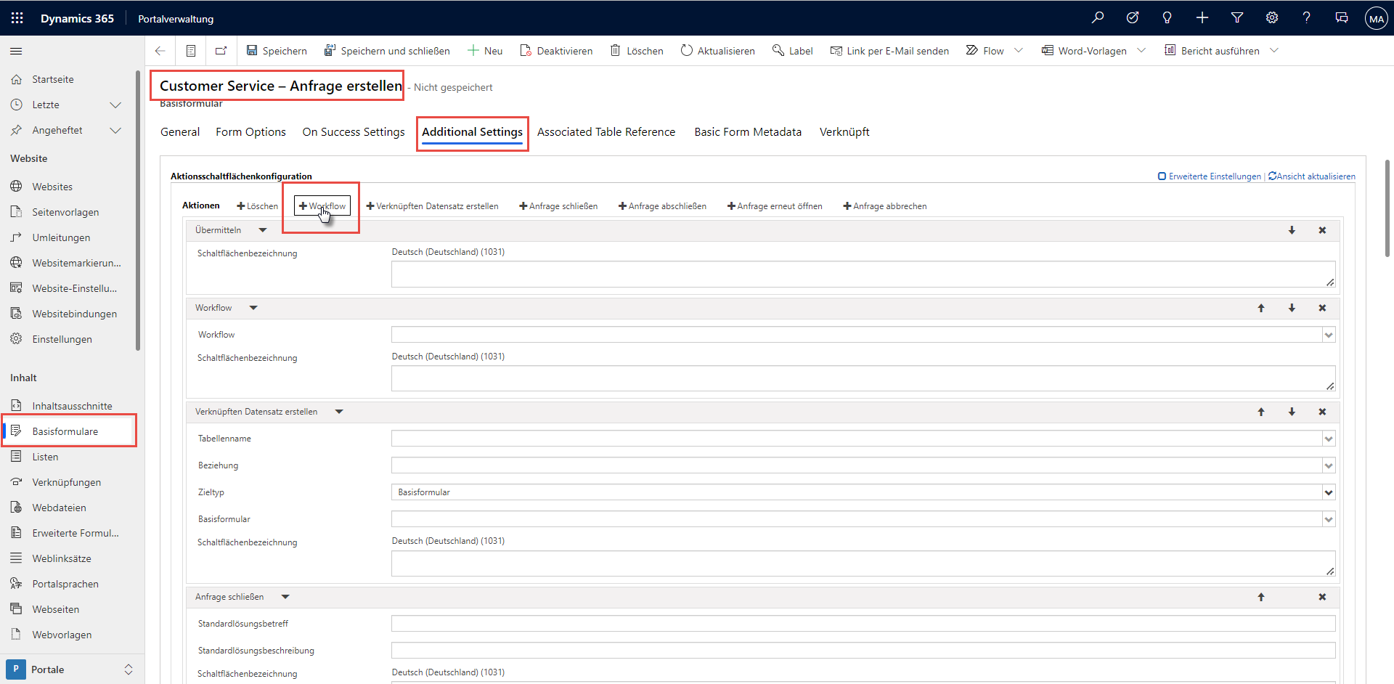Open the MA user account avatar

(x=1377, y=19)
